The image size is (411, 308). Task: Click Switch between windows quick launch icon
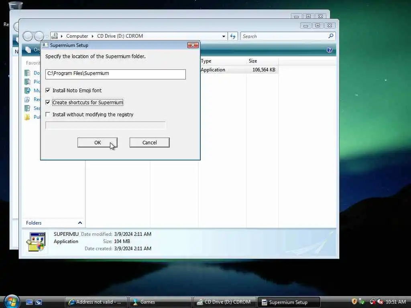pyautogui.click(x=39, y=302)
